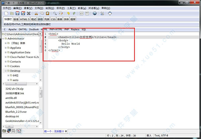201x139 pixels.
Task: Open the 编辑(E) menu
Action: [17, 8]
